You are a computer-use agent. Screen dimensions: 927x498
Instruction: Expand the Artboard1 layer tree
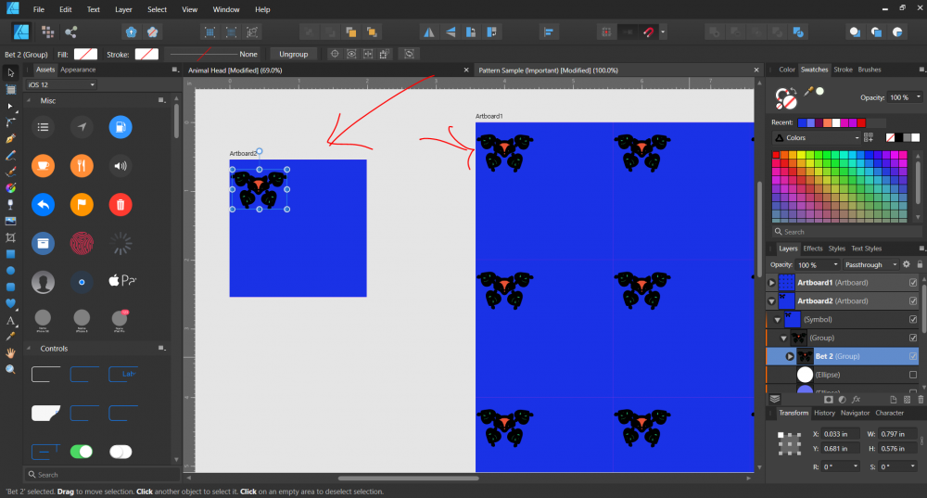[772, 283]
